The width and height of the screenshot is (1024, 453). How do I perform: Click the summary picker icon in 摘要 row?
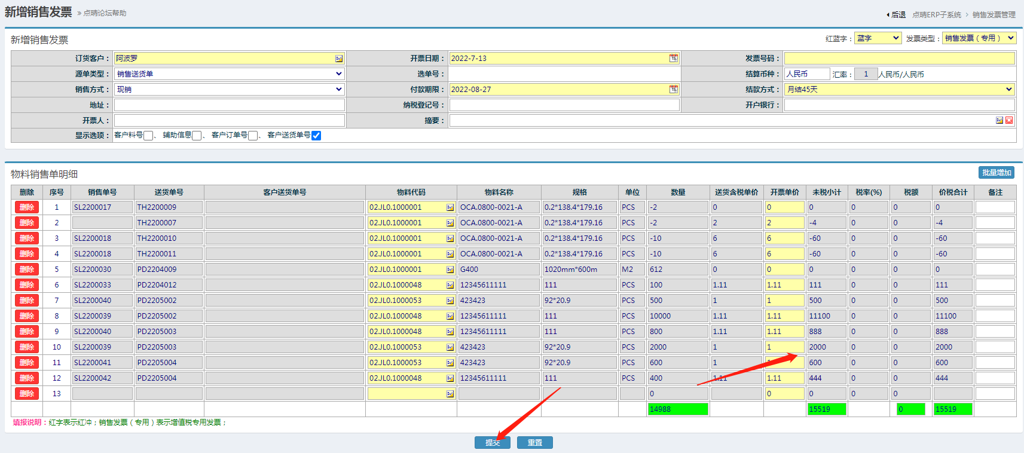click(x=999, y=121)
